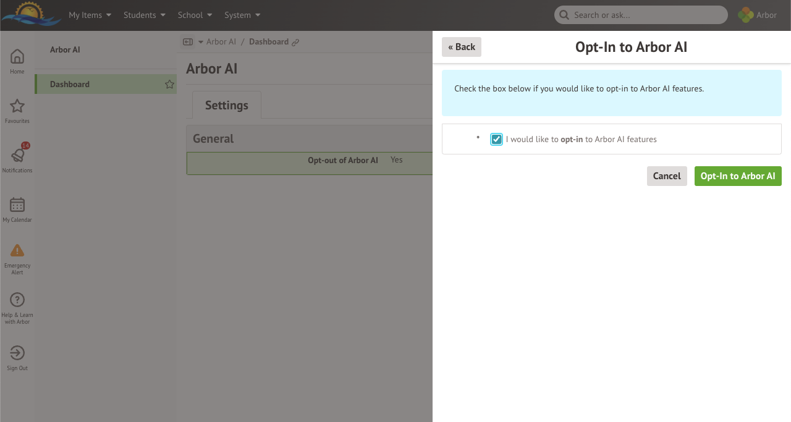The height and width of the screenshot is (422, 791).
Task: Open the My Items dropdown menu
Action: click(x=90, y=15)
